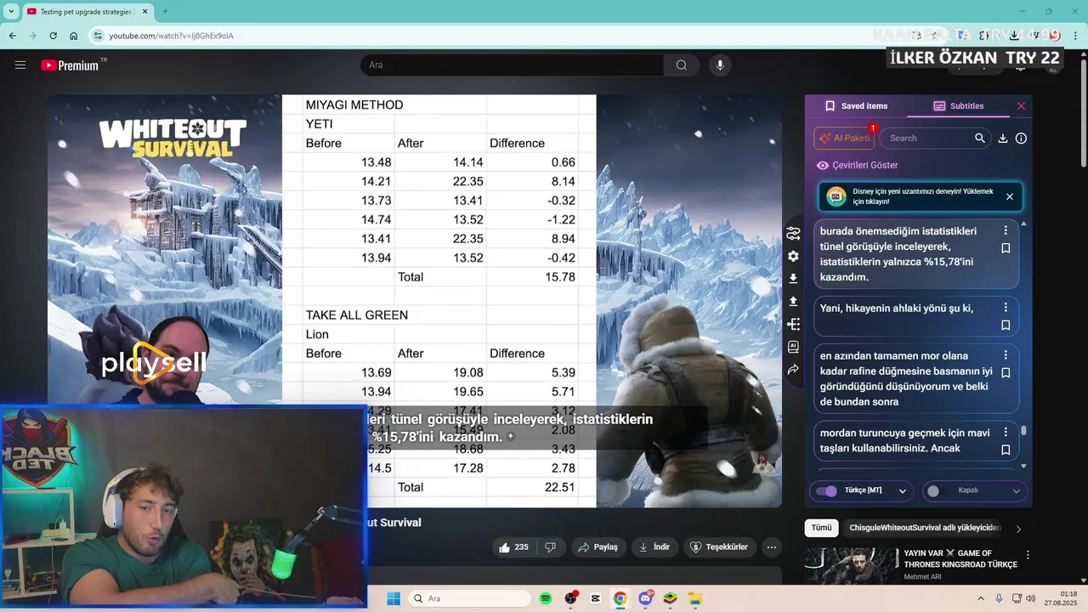Click the YouTube search magnifier button

[682, 65]
